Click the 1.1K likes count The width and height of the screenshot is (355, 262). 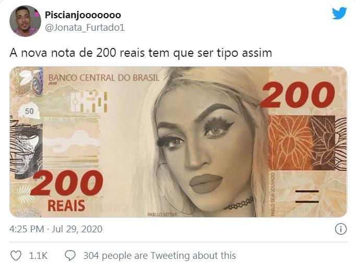point(38,256)
